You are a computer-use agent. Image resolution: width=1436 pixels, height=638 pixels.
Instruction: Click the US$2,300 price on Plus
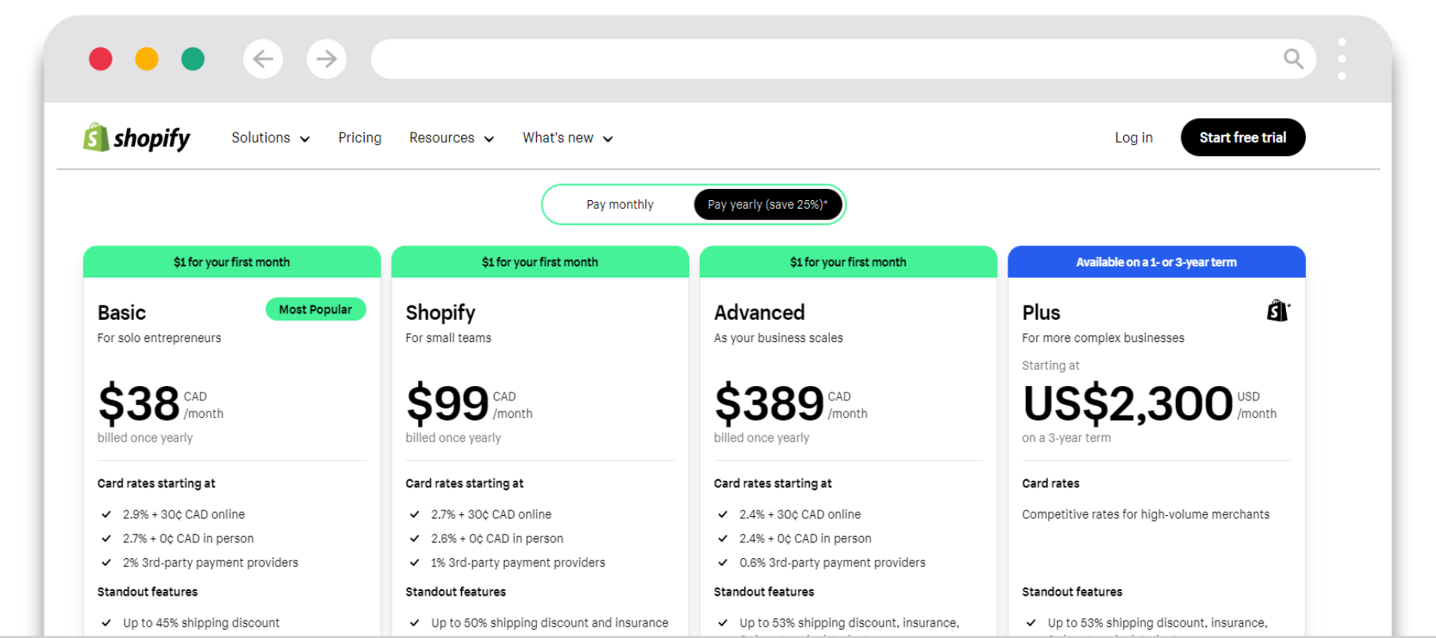[x=1128, y=404]
